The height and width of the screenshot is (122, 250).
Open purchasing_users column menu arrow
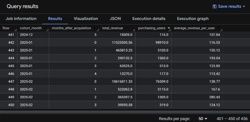(x=169, y=28)
